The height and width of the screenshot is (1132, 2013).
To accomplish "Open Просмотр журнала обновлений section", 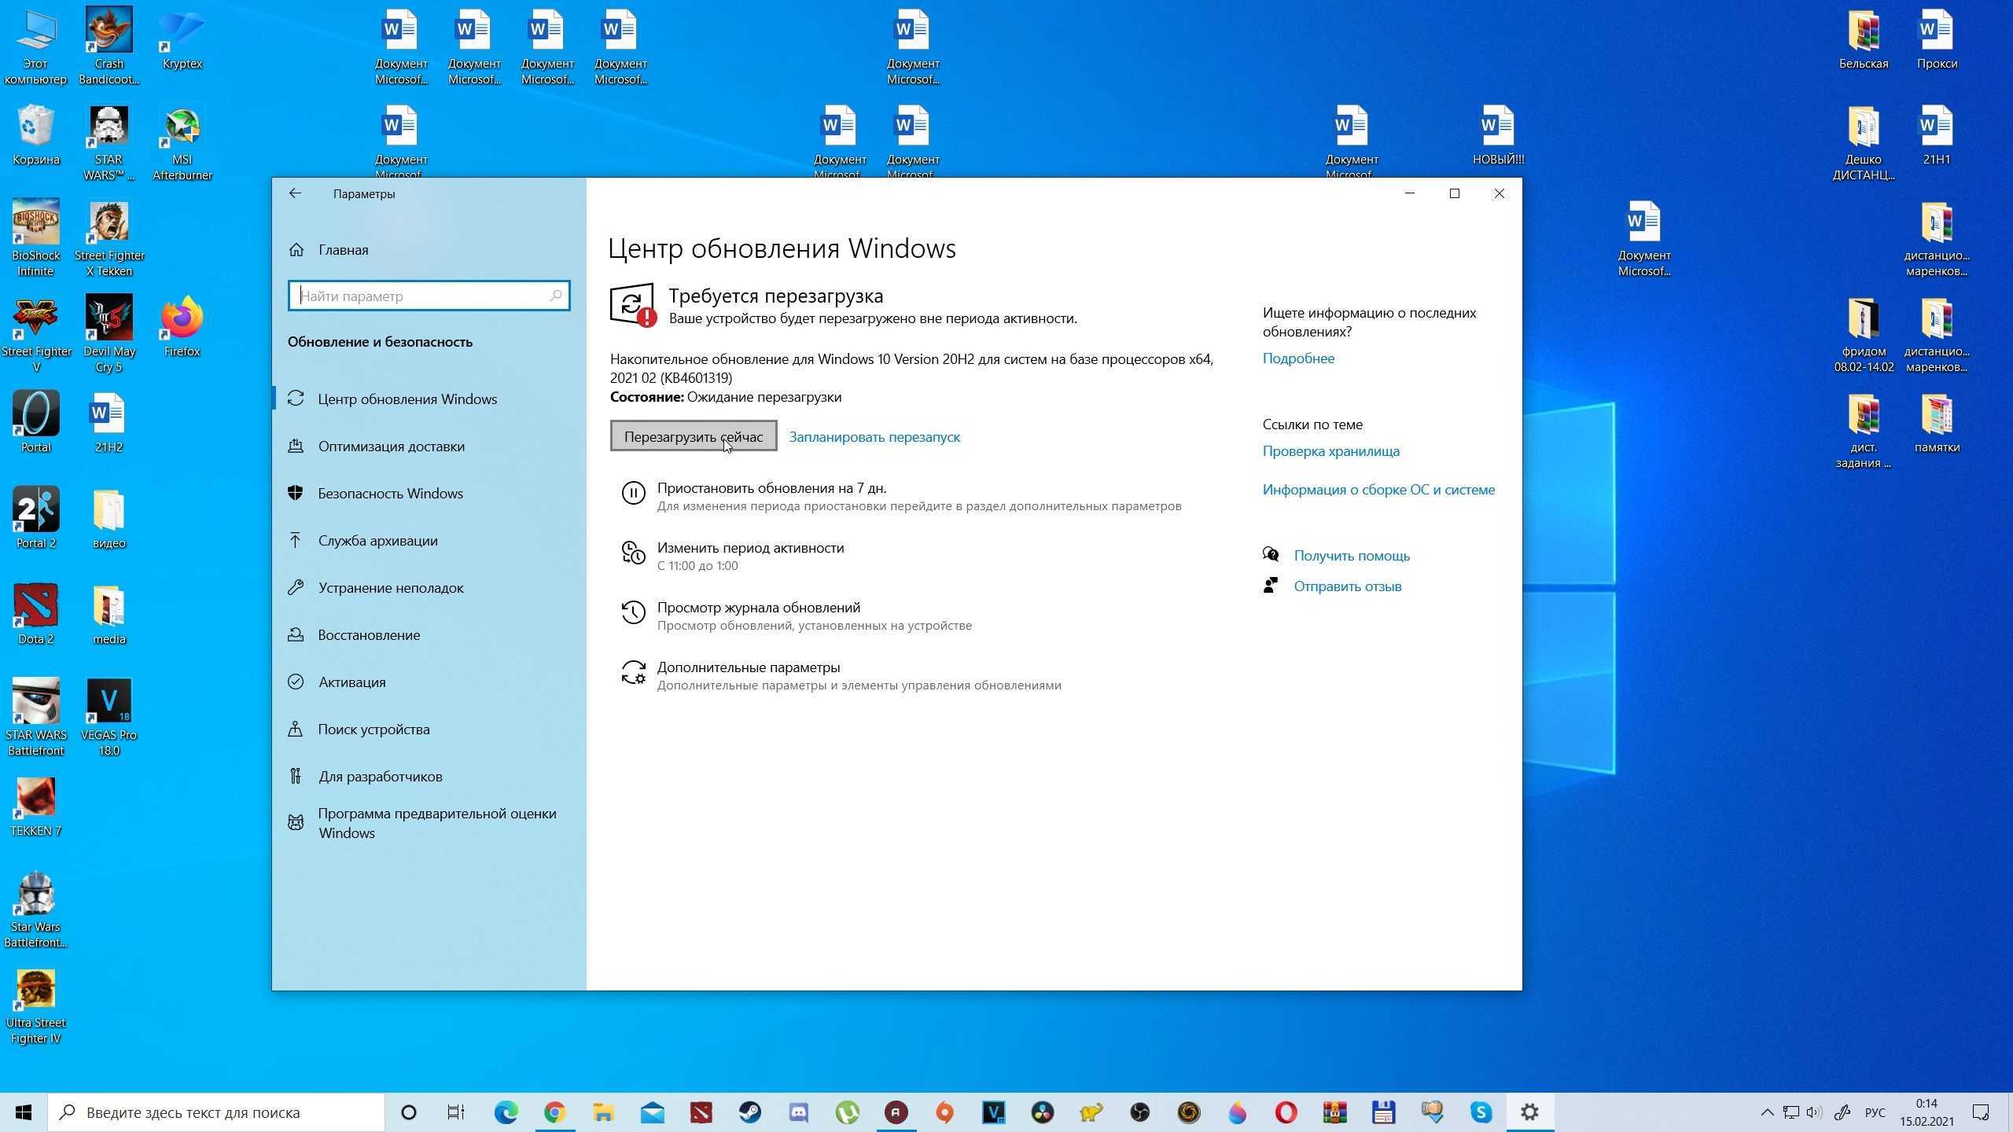I will pos(758,607).
